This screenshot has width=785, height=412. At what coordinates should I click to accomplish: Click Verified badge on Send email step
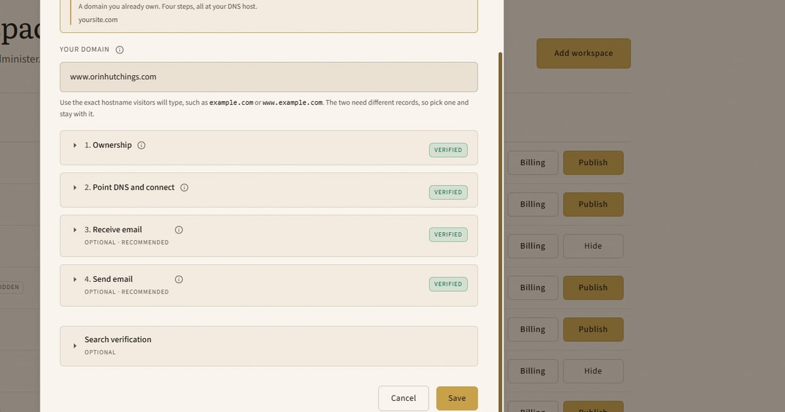(448, 284)
